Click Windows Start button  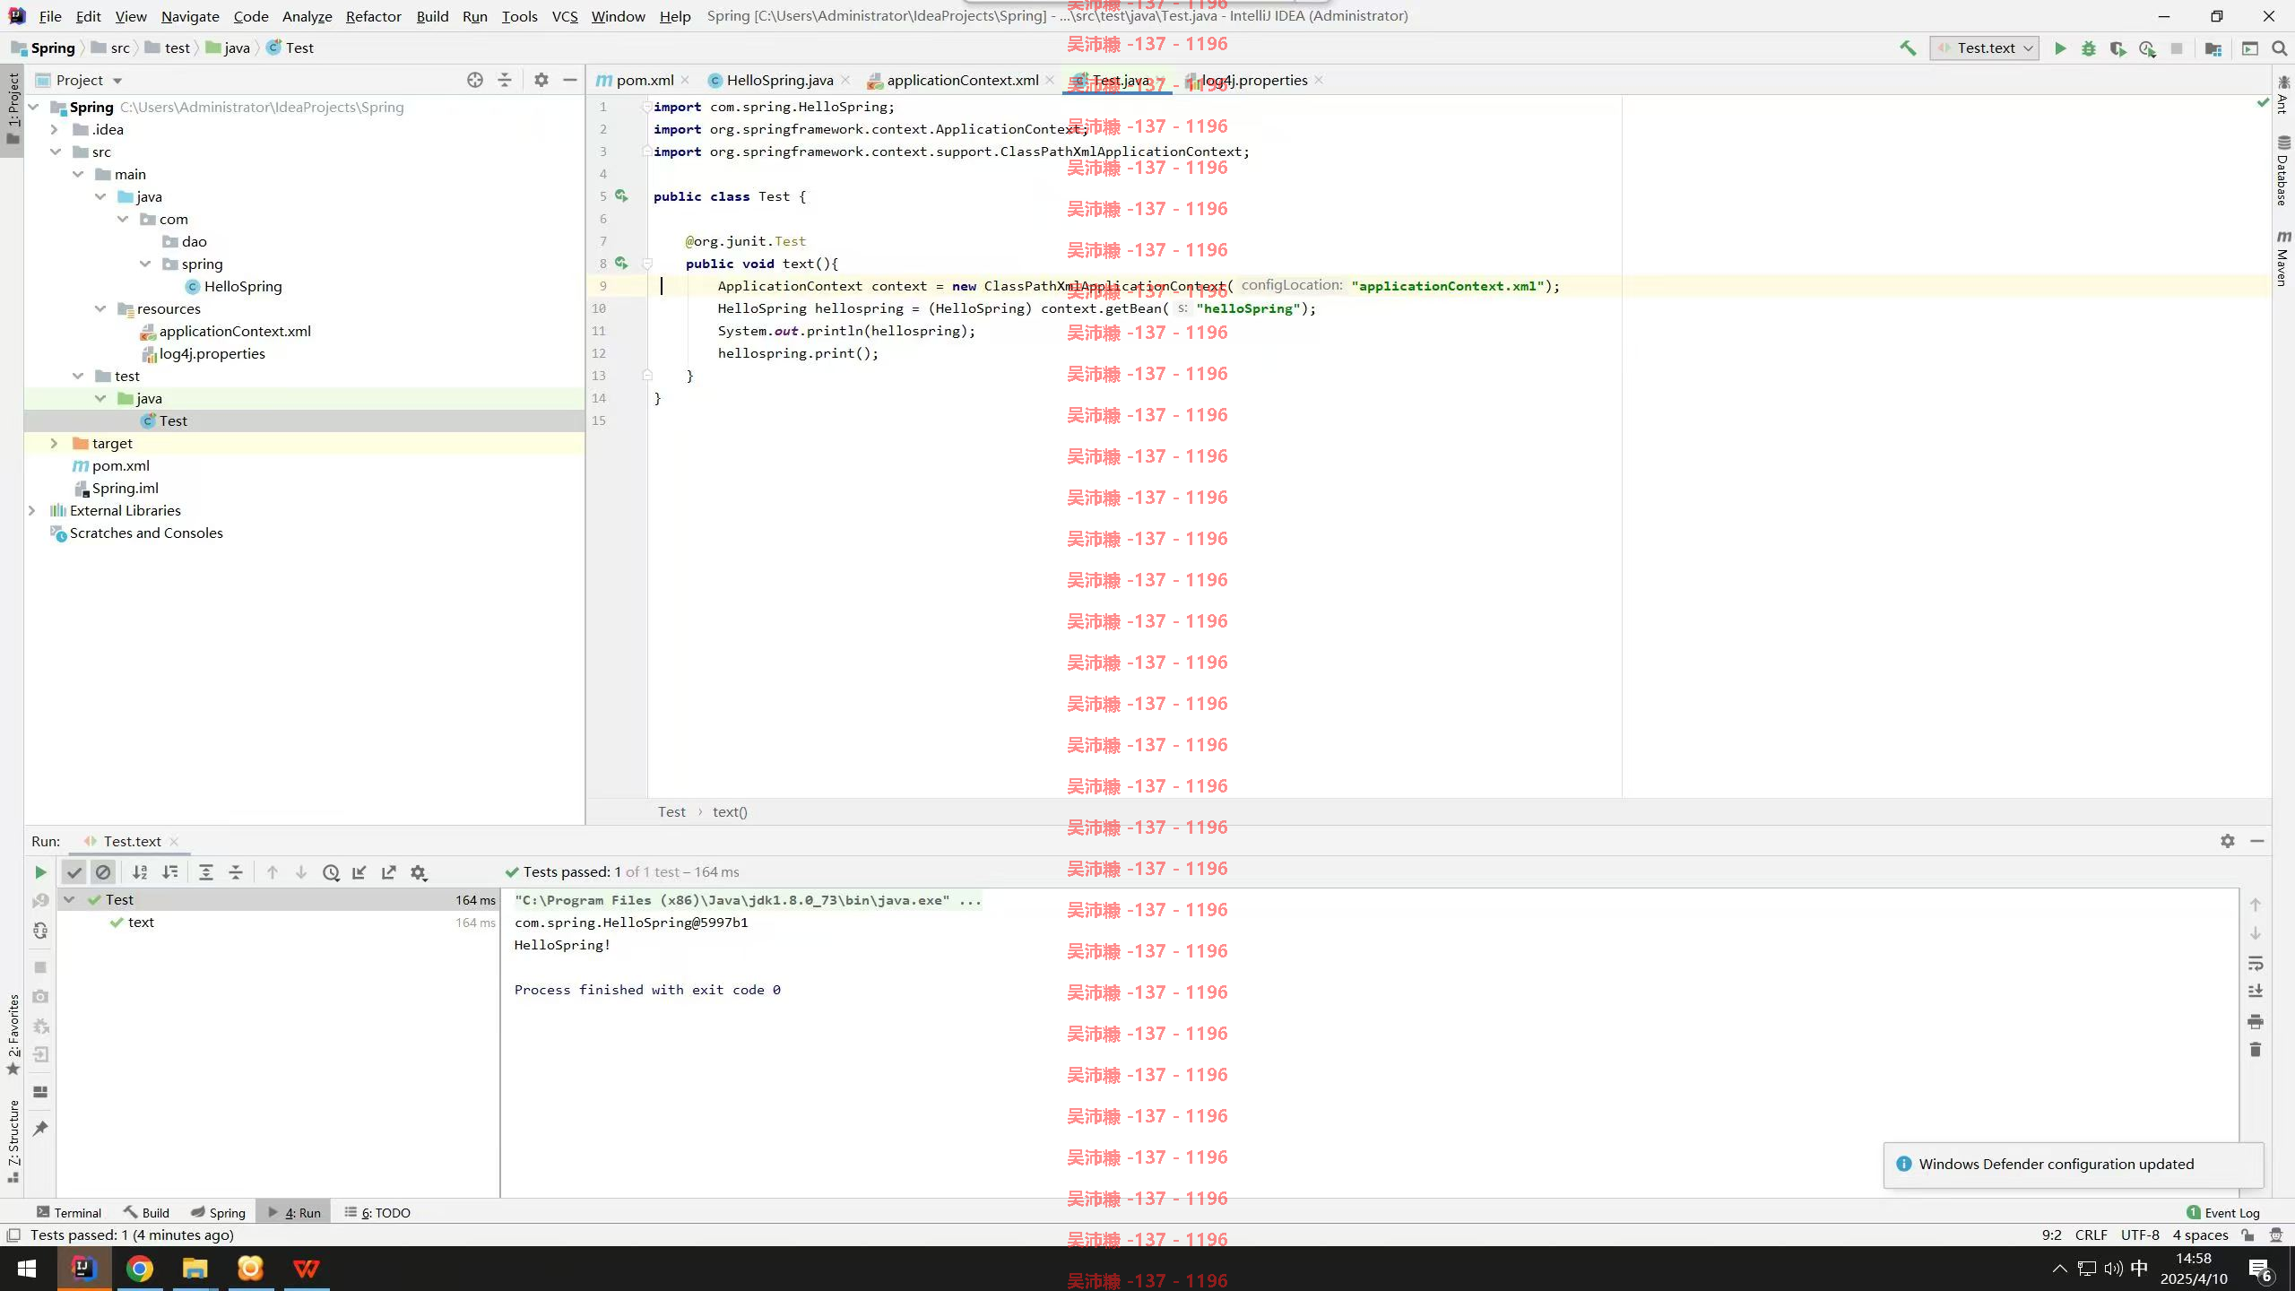27,1269
